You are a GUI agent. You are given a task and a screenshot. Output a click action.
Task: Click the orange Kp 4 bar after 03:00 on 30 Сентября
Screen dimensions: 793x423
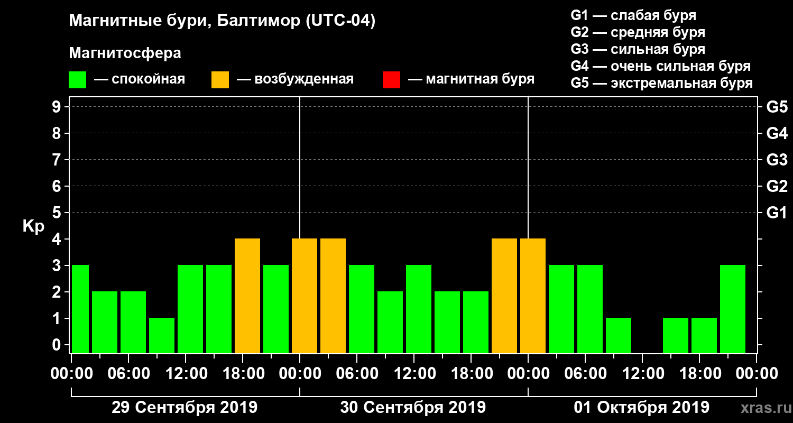pyautogui.click(x=333, y=296)
